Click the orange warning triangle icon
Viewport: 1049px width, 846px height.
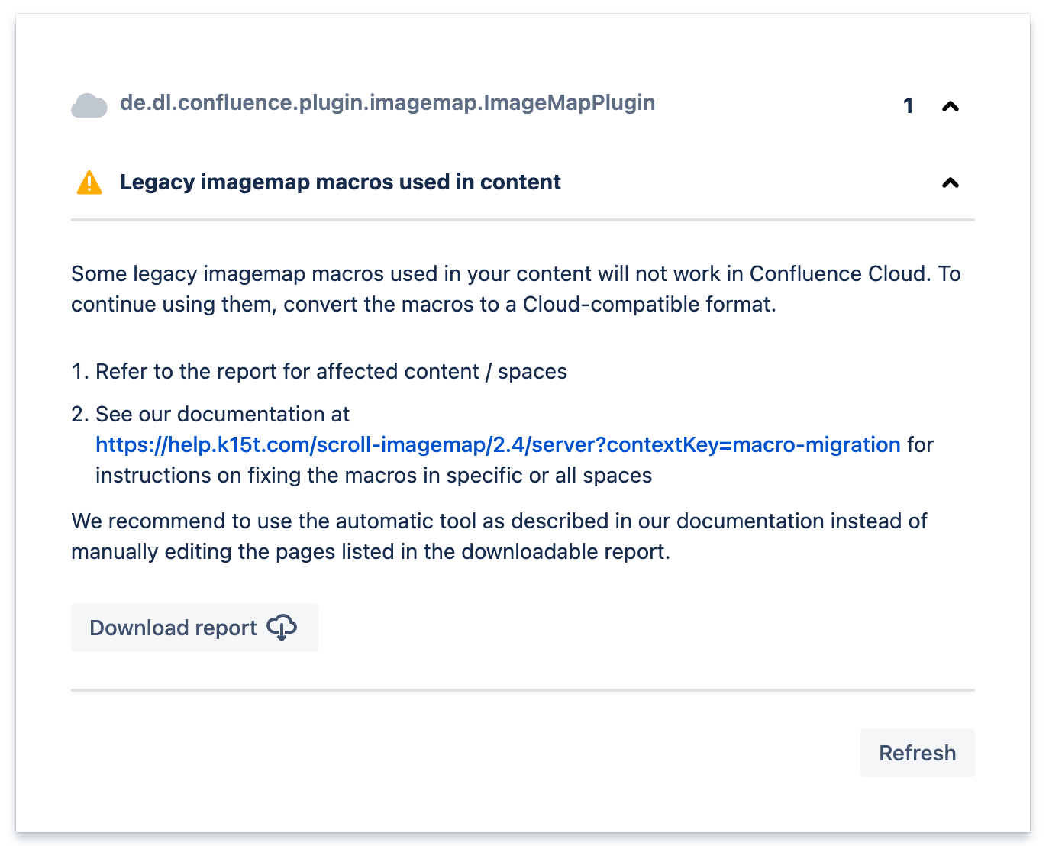(89, 182)
